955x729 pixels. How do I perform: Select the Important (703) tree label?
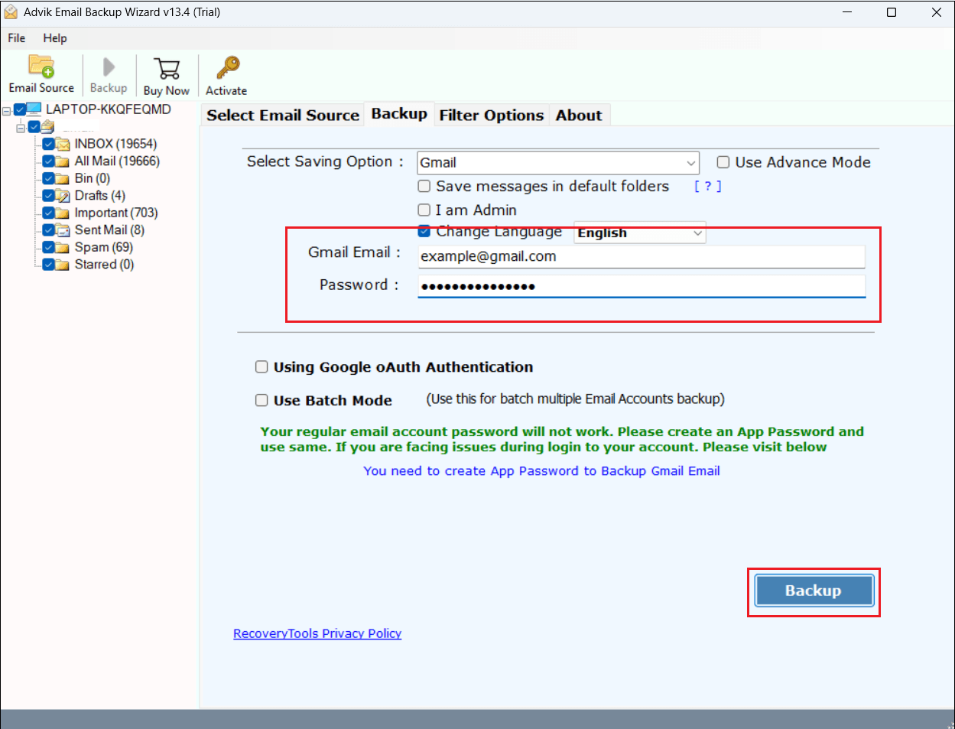(116, 213)
